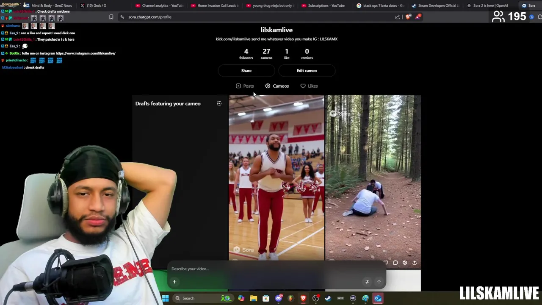Click the Edit cameo button
Image resolution: width=542 pixels, height=305 pixels.
click(307, 71)
